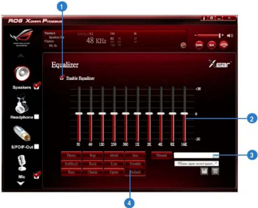
Task: Close the Xonar Phoebus window
Action: (x=229, y=18)
